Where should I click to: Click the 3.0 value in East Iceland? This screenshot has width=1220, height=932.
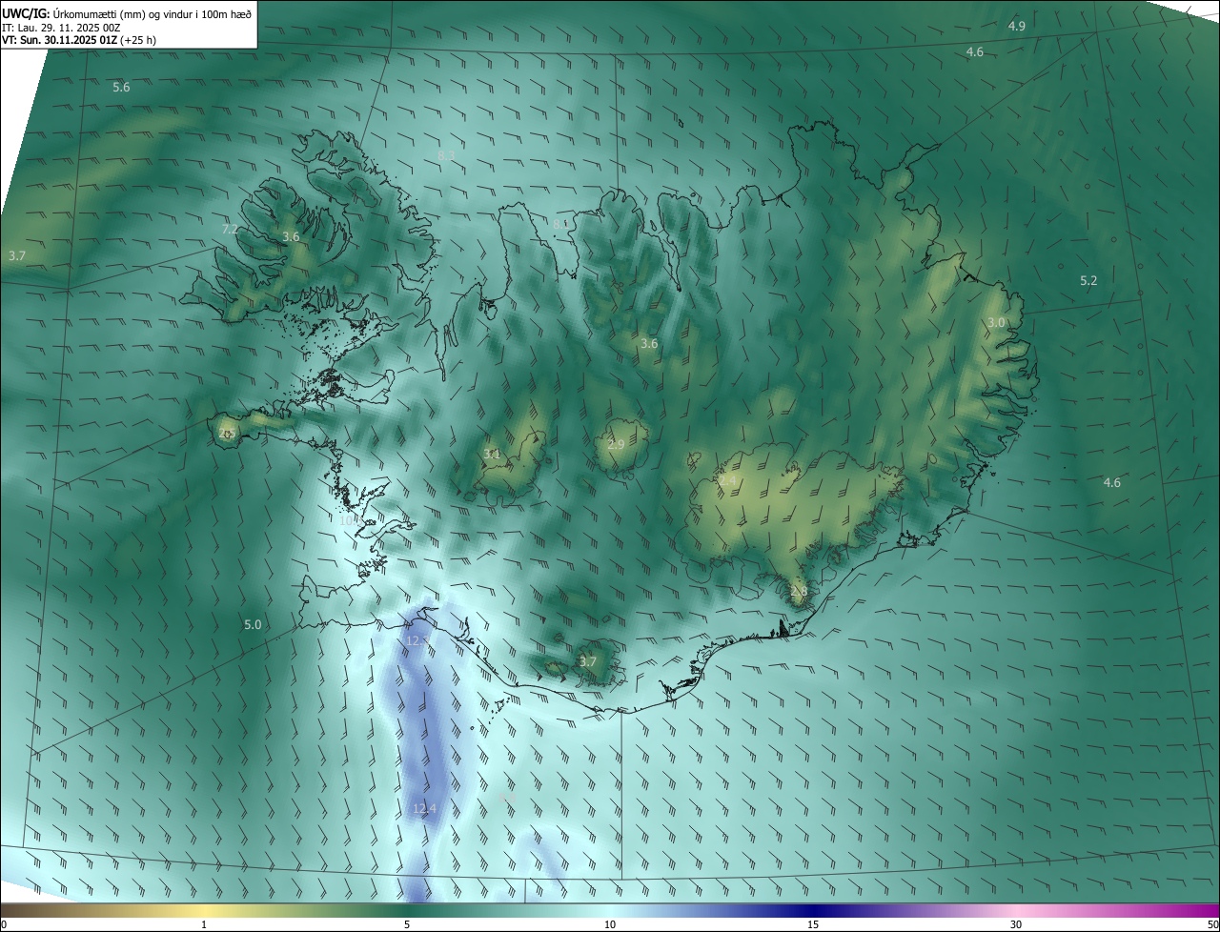(996, 322)
